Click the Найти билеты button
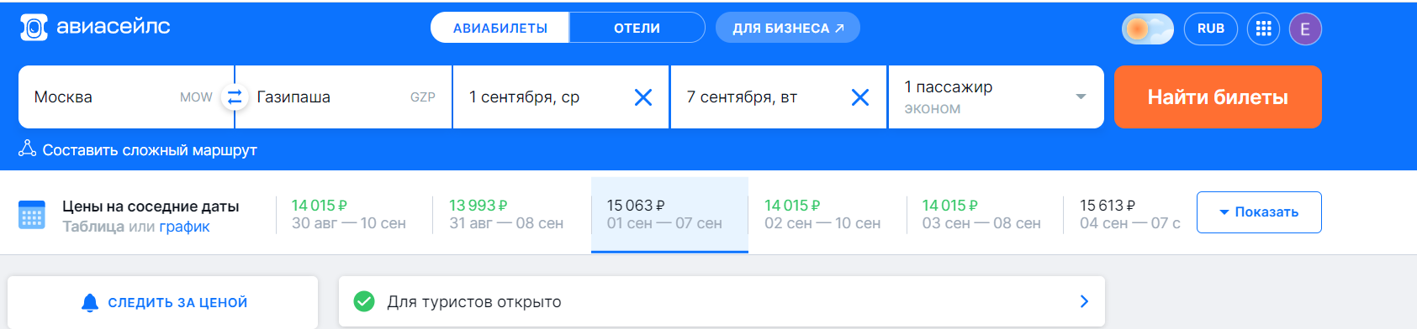Screen dimensions: 1417x329 [1218, 97]
